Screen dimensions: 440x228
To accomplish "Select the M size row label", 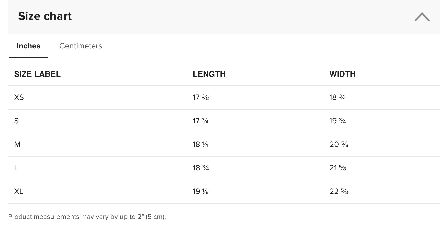I will pos(17,144).
